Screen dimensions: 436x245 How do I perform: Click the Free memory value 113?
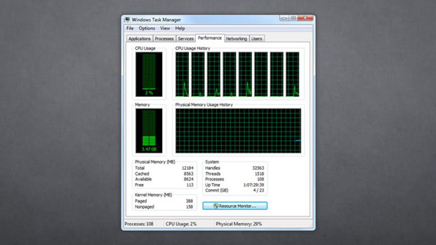(x=190, y=185)
